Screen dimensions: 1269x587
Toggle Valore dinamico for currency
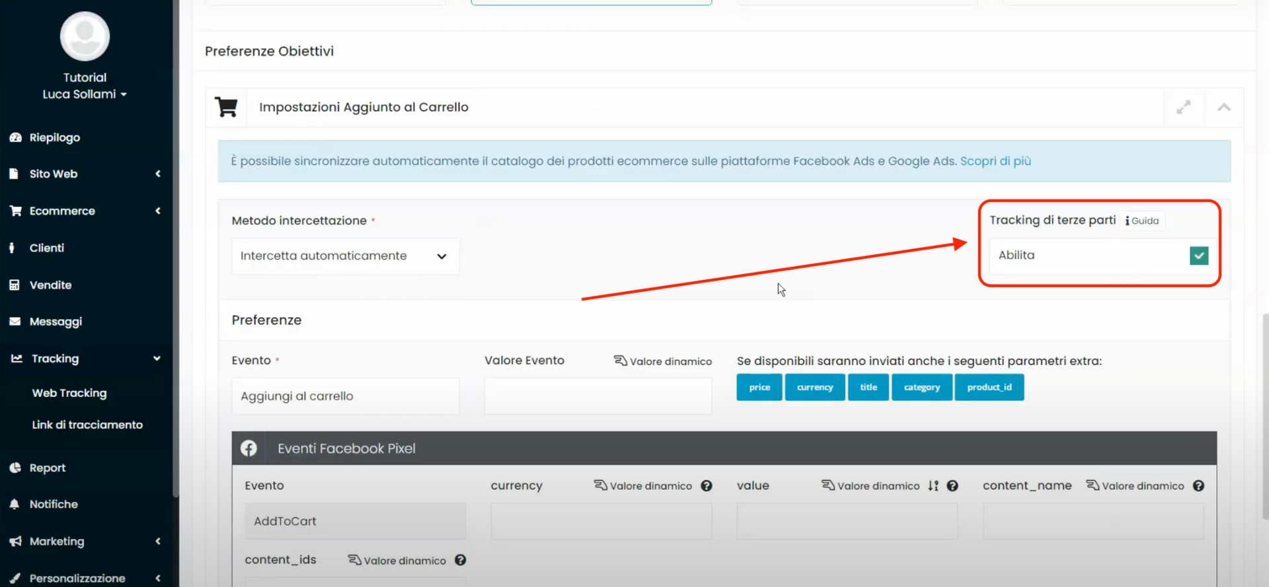click(x=643, y=486)
